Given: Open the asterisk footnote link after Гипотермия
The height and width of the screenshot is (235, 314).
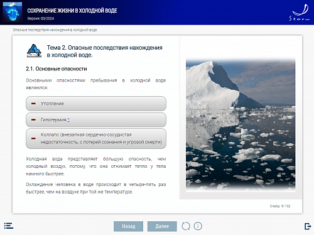Looking at the screenshot, I should [x=68, y=119].
